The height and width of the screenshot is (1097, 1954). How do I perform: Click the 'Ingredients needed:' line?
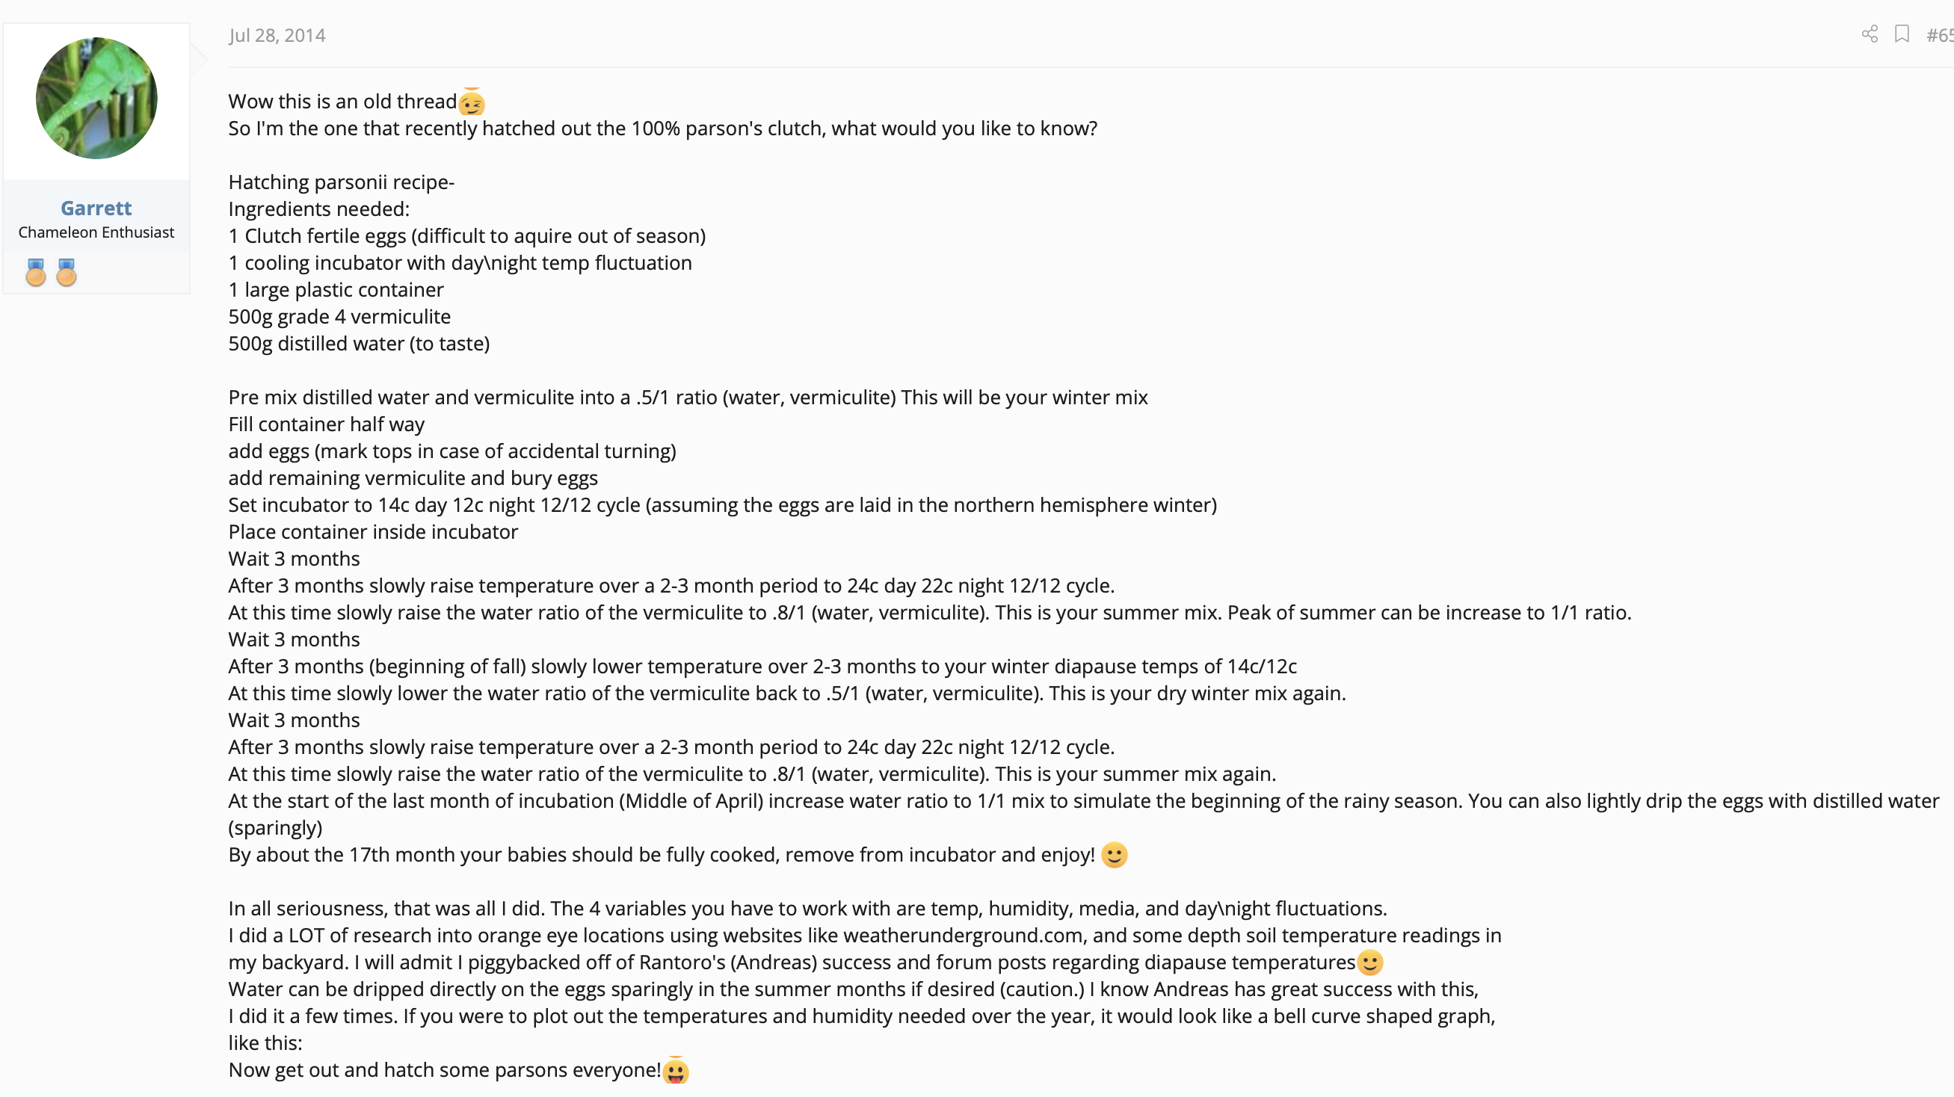point(318,209)
